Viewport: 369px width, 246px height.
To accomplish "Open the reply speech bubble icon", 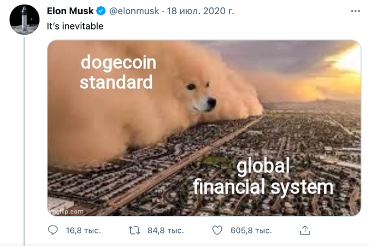I will 53,230.
